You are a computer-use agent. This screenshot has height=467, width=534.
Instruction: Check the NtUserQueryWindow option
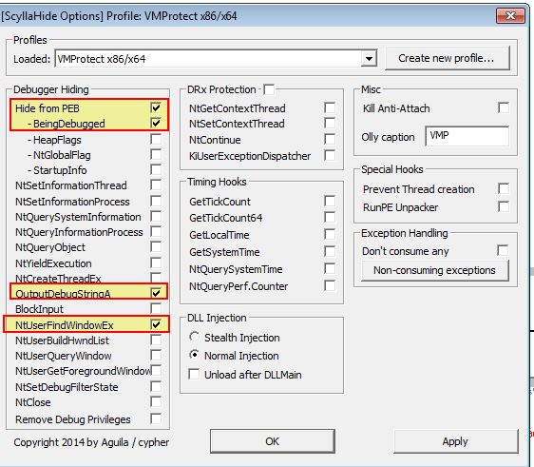click(156, 355)
